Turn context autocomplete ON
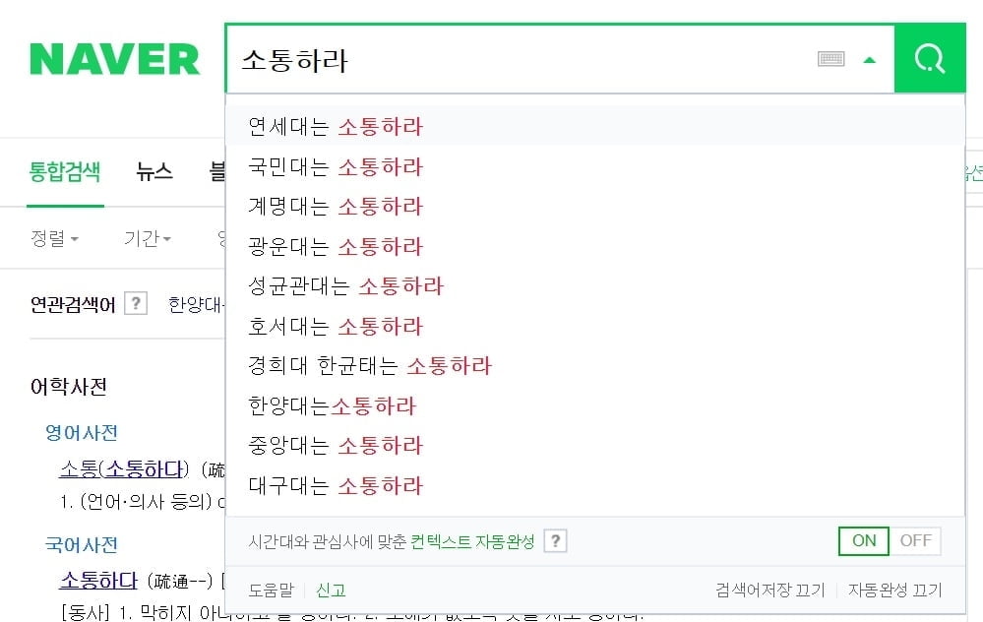The image size is (983, 622). pos(864,540)
